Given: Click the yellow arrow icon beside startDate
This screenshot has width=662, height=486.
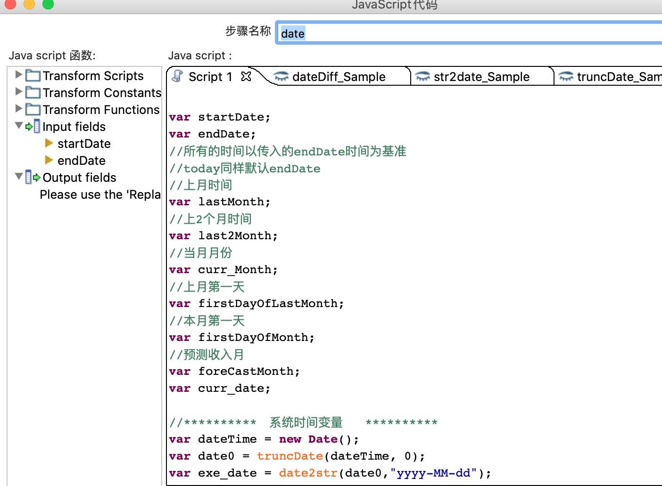Looking at the screenshot, I should 49,143.
